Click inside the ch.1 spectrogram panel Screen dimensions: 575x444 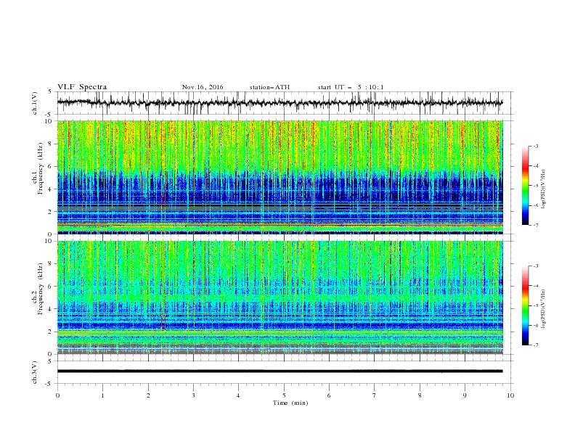[280, 177]
